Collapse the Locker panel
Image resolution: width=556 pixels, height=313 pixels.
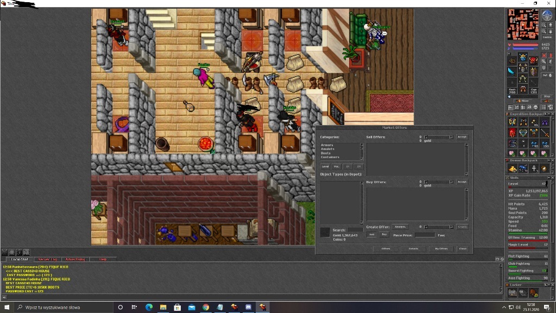[548, 285]
